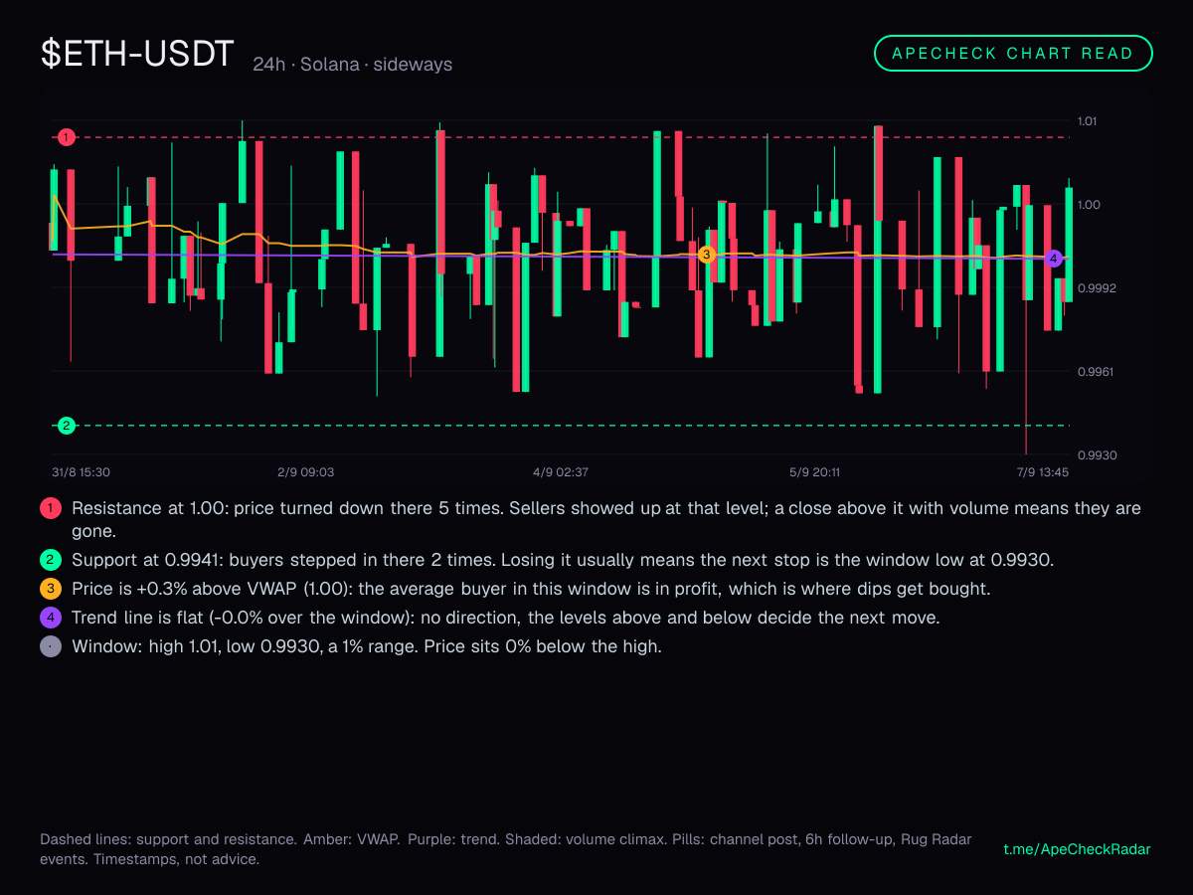Screen dimensions: 1193x895
Task: Select the amber marker 3 on the VWAP line
Action: tap(707, 255)
